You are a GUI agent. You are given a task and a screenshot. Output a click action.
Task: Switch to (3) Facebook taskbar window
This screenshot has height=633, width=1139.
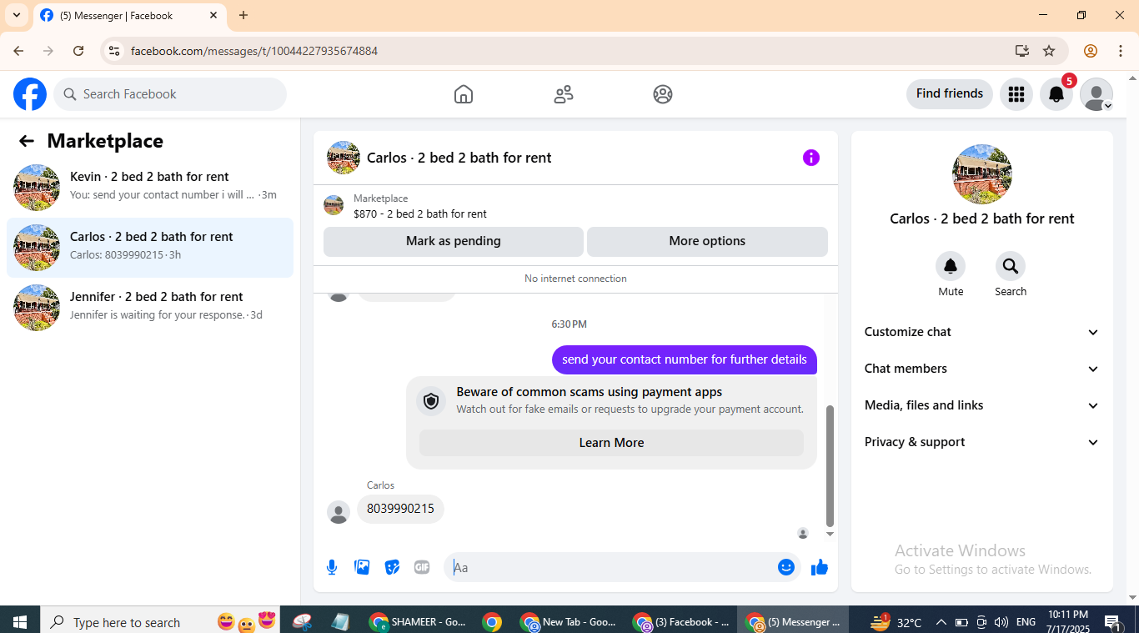pos(681,622)
